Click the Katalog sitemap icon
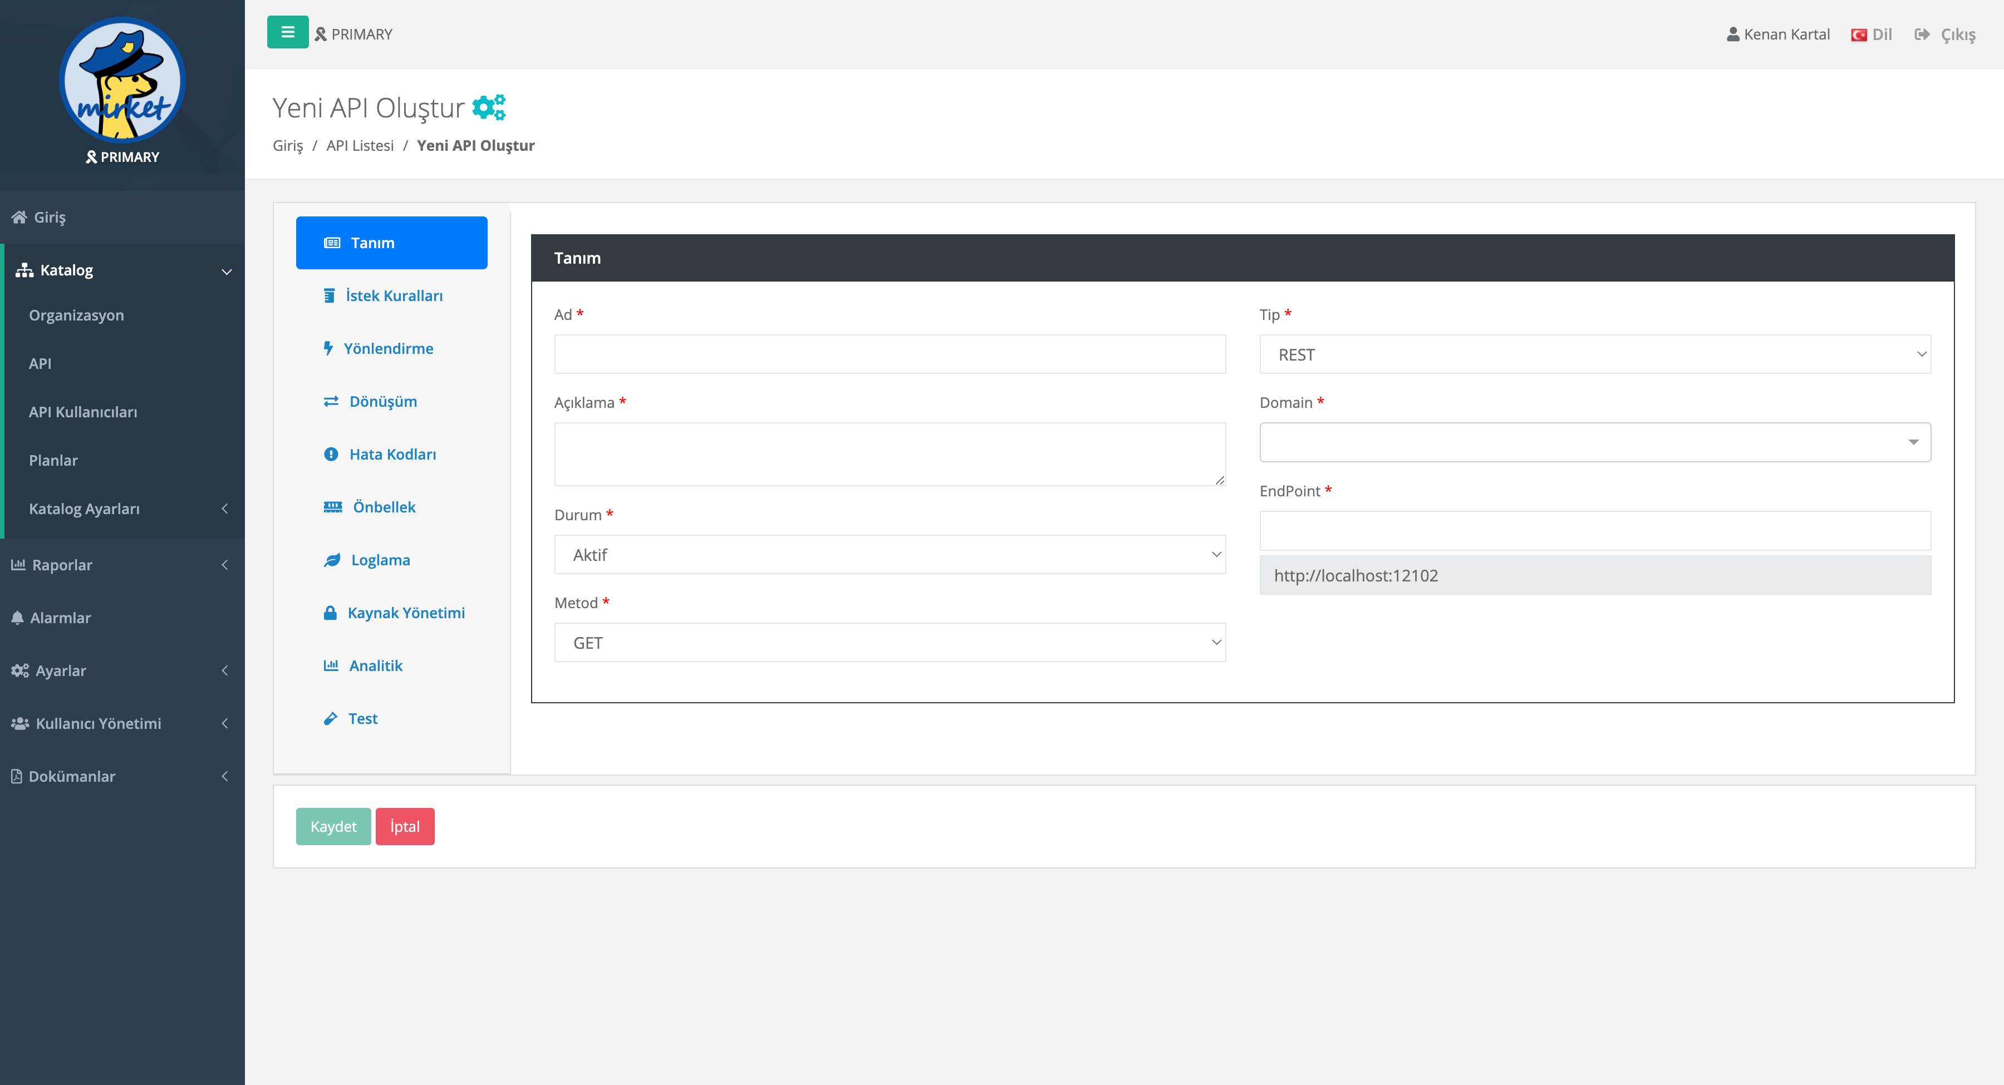The image size is (2004, 1085). pos(25,270)
